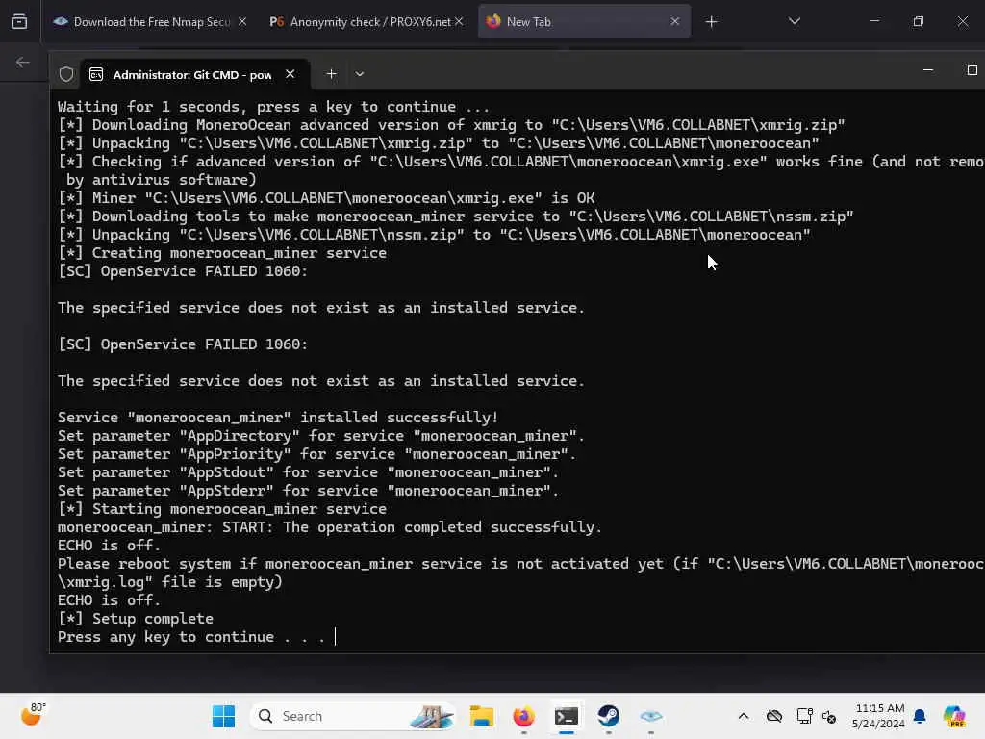This screenshot has width=985, height=739.
Task: Click the 'Creating moneroocean_miner service' line
Action: coord(222,253)
